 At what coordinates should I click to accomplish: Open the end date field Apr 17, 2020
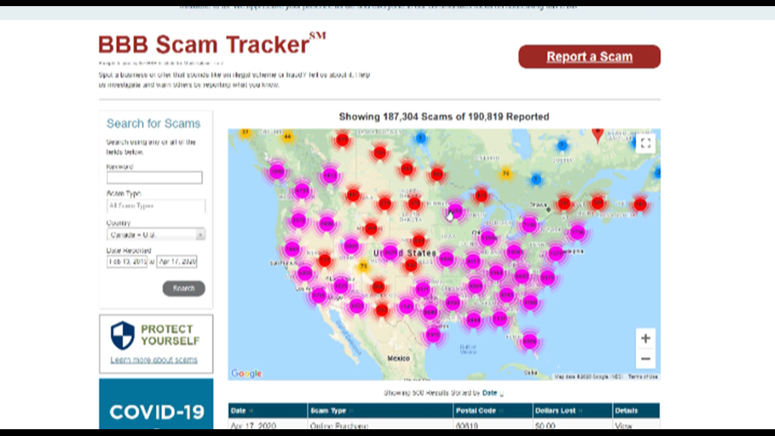(177, 261)
